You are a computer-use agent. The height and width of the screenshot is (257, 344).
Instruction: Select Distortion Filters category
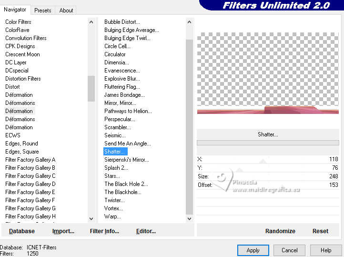coord(23,79)
